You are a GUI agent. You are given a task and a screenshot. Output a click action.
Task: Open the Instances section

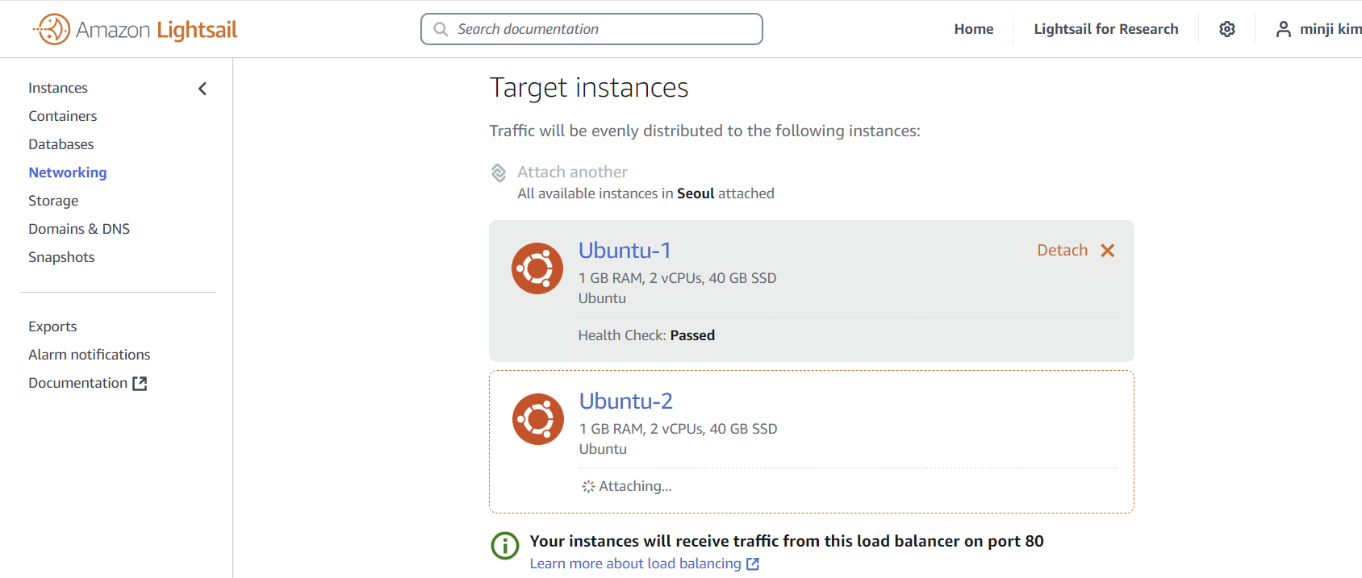coord(58,88)
